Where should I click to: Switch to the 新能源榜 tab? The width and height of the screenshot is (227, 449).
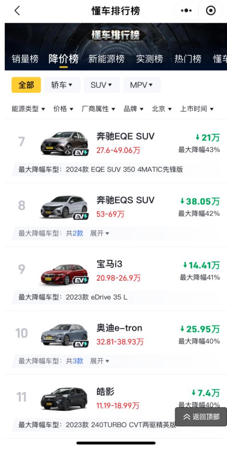[106, 59]
